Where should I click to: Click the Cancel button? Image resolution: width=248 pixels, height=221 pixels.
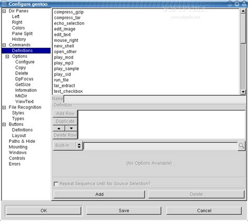(x=204, y=211)
